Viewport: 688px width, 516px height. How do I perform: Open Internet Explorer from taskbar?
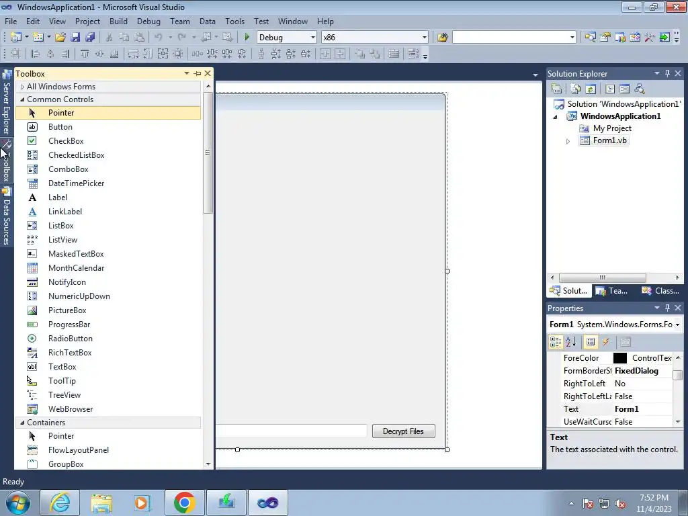[x=60, y=503]
